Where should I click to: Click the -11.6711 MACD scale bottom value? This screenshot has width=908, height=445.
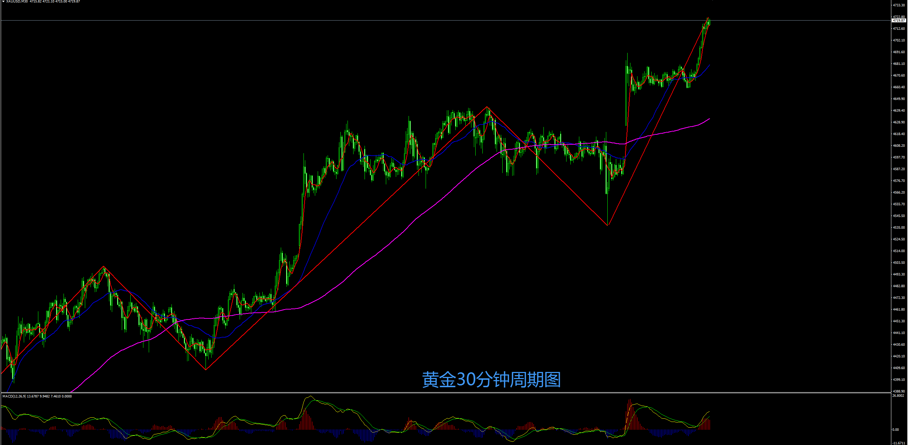tap(898, 443)
